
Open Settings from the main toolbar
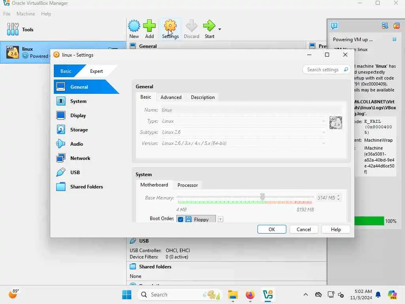pyautogui.click(x=170, y=29)
